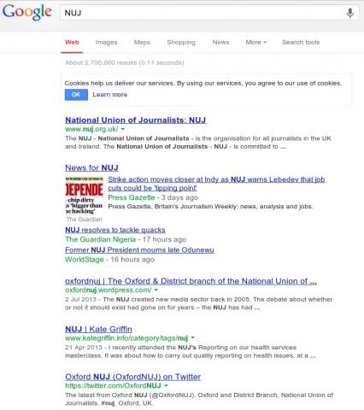The height and width of the screenshot is (410, 364).
Task: Click The Guardian caption under thumbnail
Action: coord(85,220)
